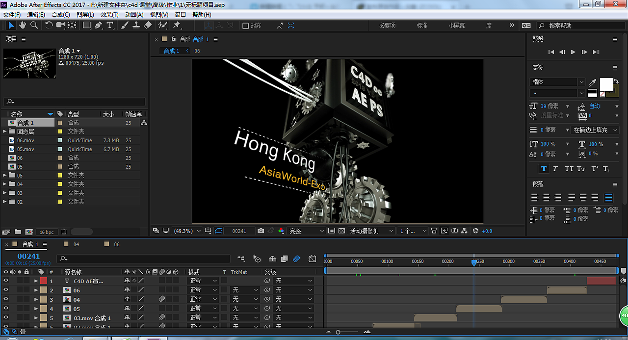Switch to 标准 workspace

(422, 26)
